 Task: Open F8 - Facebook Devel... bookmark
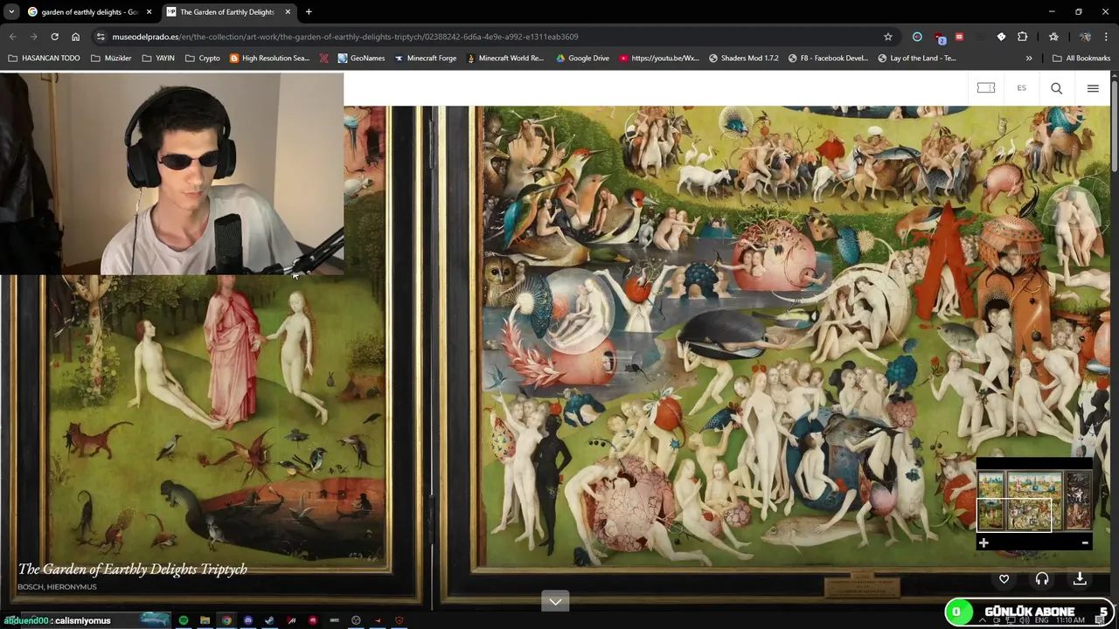click(828, 59)
